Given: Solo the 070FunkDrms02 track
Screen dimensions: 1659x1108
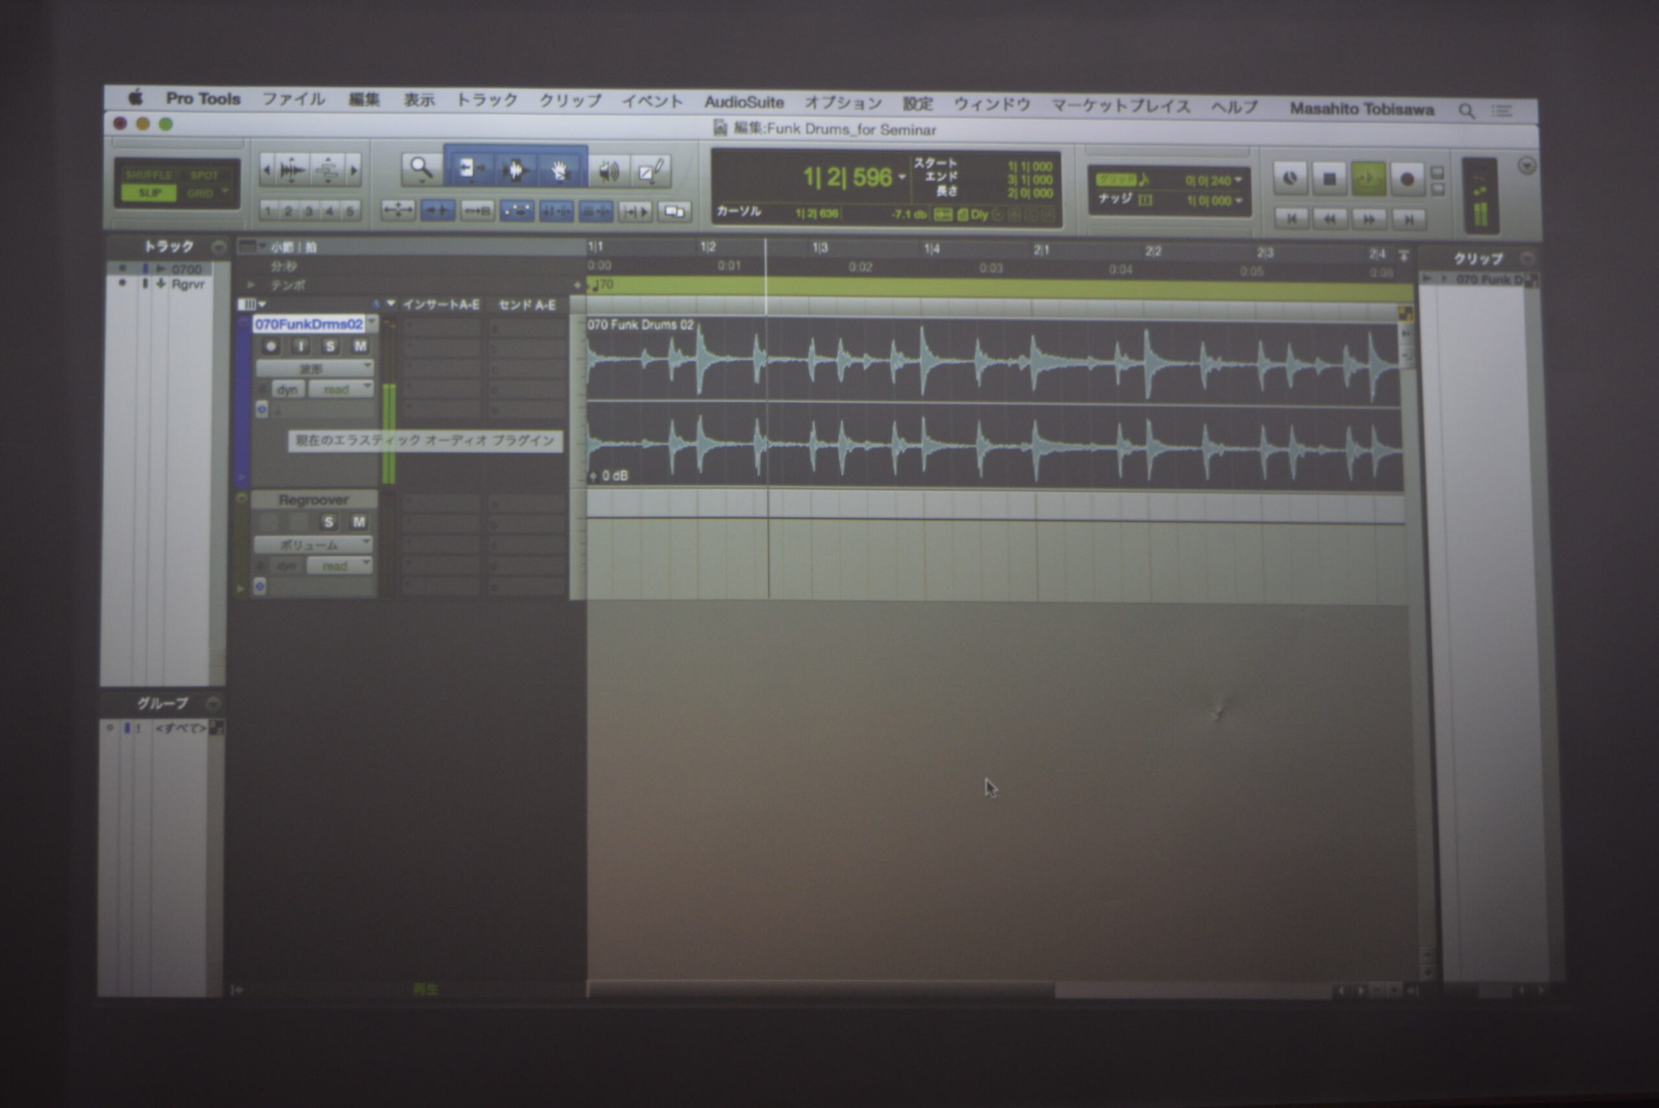Looking at the screenshot, I should click(330, 346).
